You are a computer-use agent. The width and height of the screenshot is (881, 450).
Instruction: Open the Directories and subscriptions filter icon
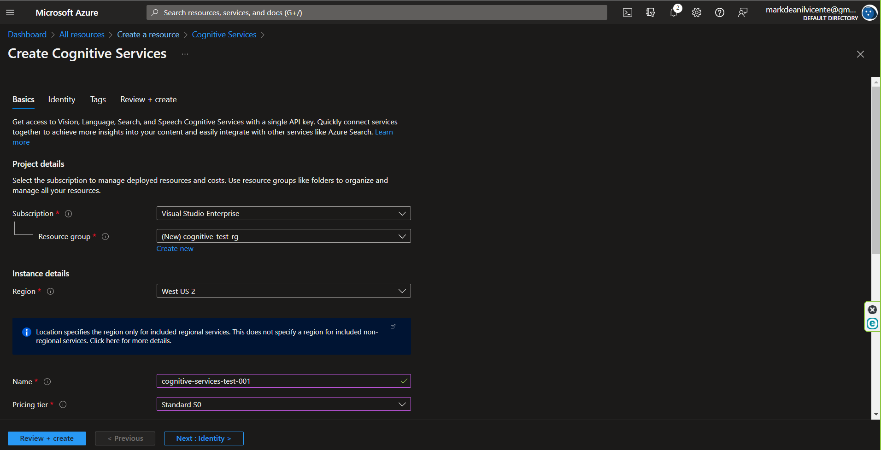pos(650,12)
